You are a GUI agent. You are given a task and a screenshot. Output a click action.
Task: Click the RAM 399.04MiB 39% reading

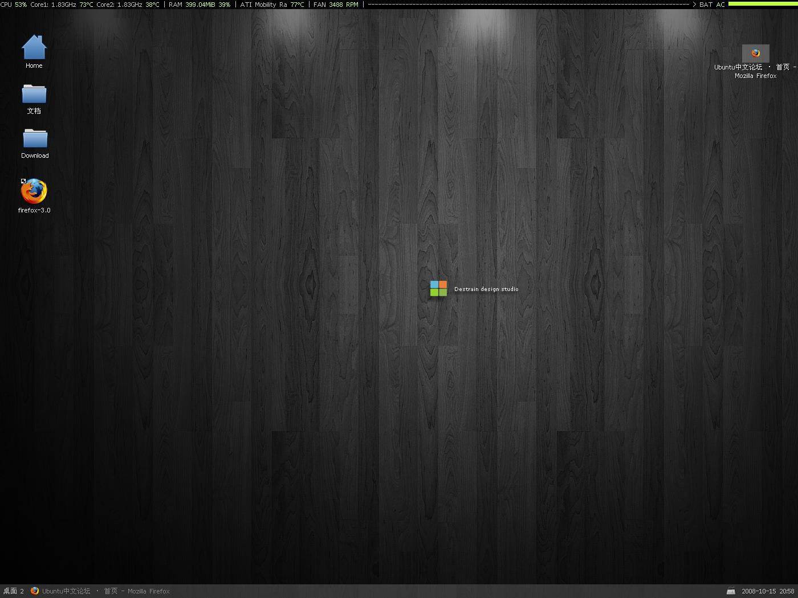pos(199,5)
